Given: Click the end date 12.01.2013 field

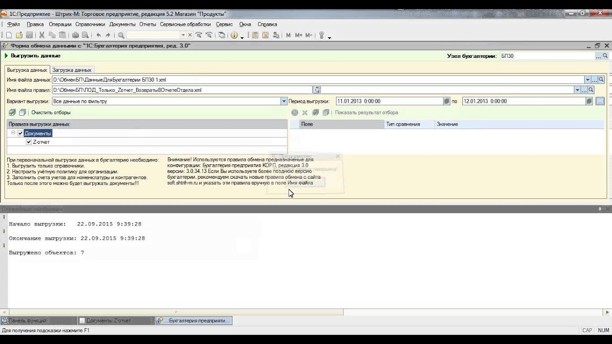Looking at the screenshot, I should pyautogui.click(x=524, y=101).
